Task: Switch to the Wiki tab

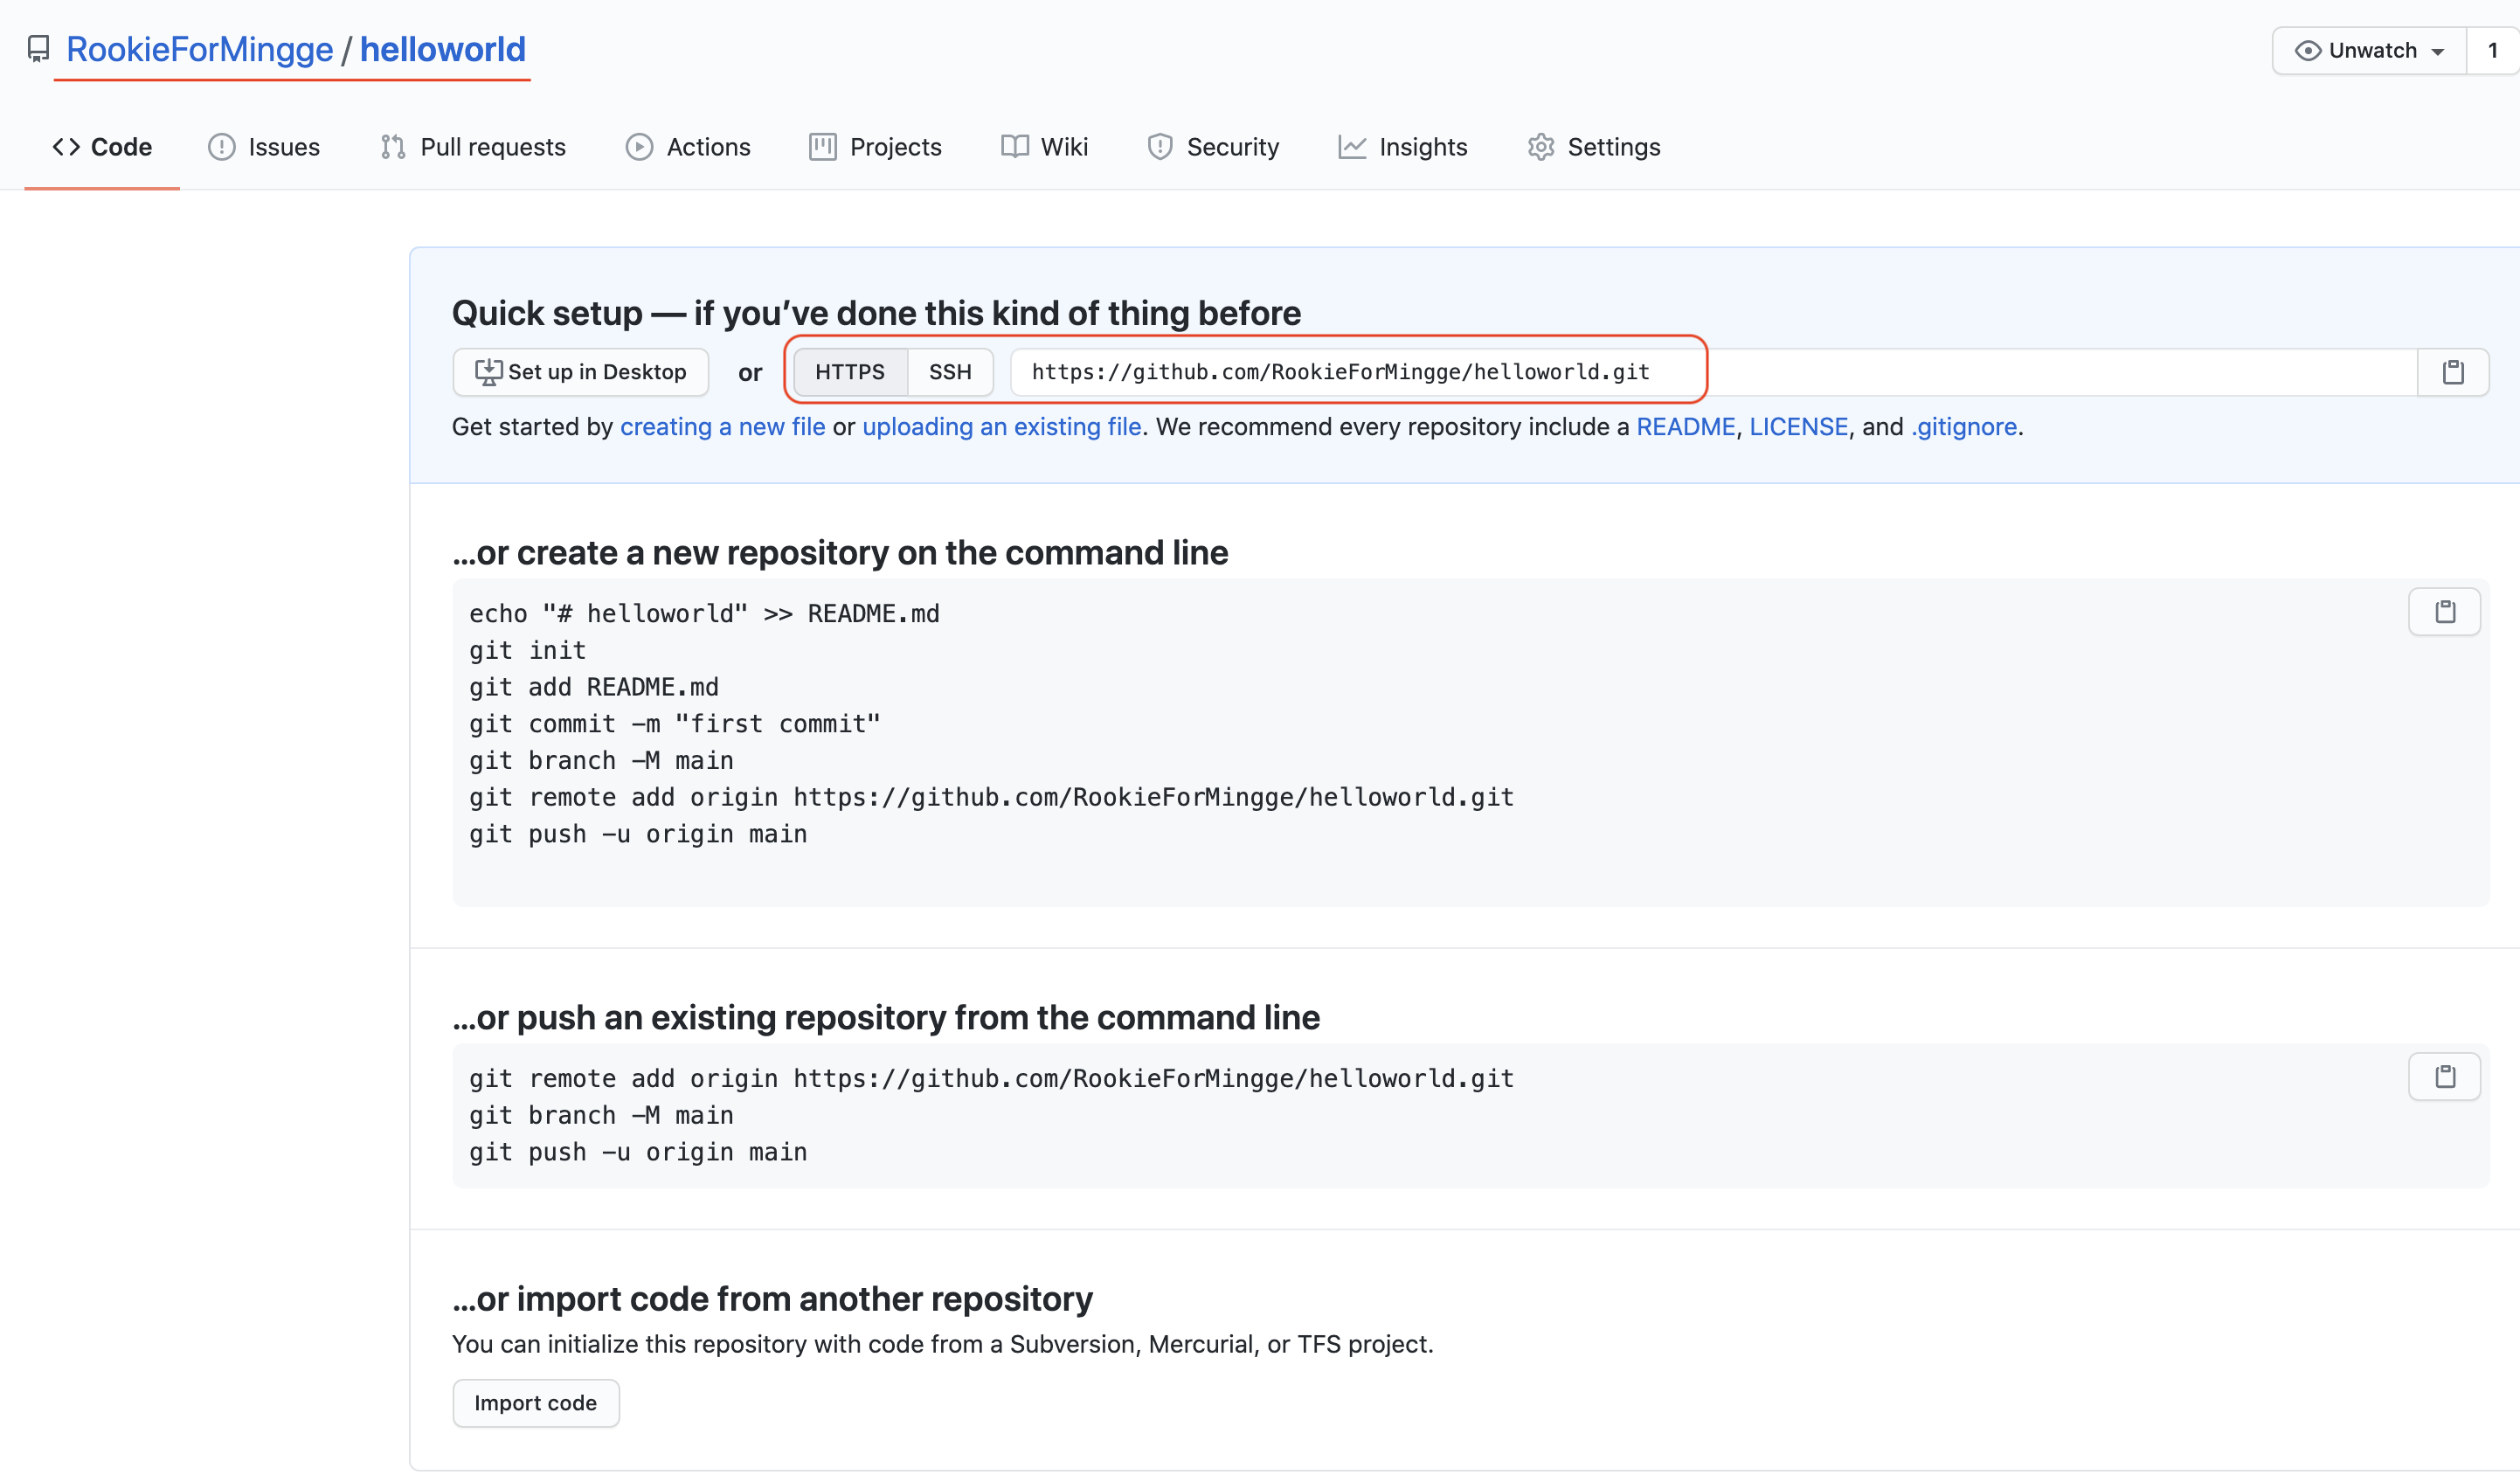Action: [1044, 147]
